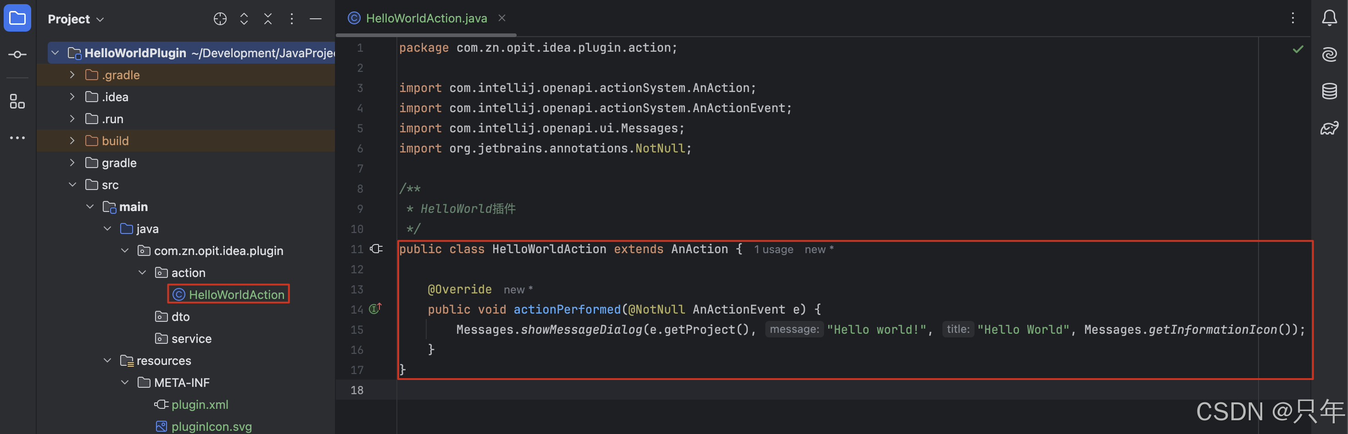Viewport: 1348px width, 434px height.
Task: Click Collapse All icon in Project panel
Action: [268, 19]
